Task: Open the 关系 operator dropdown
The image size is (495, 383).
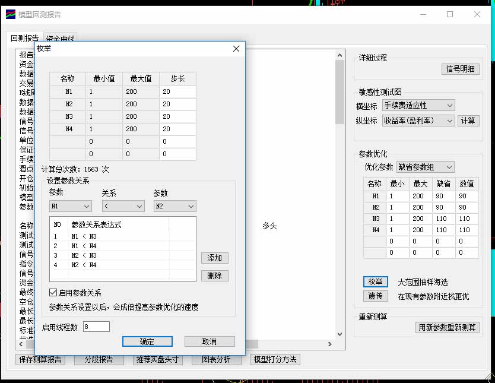Action: (x=122, y=206)
